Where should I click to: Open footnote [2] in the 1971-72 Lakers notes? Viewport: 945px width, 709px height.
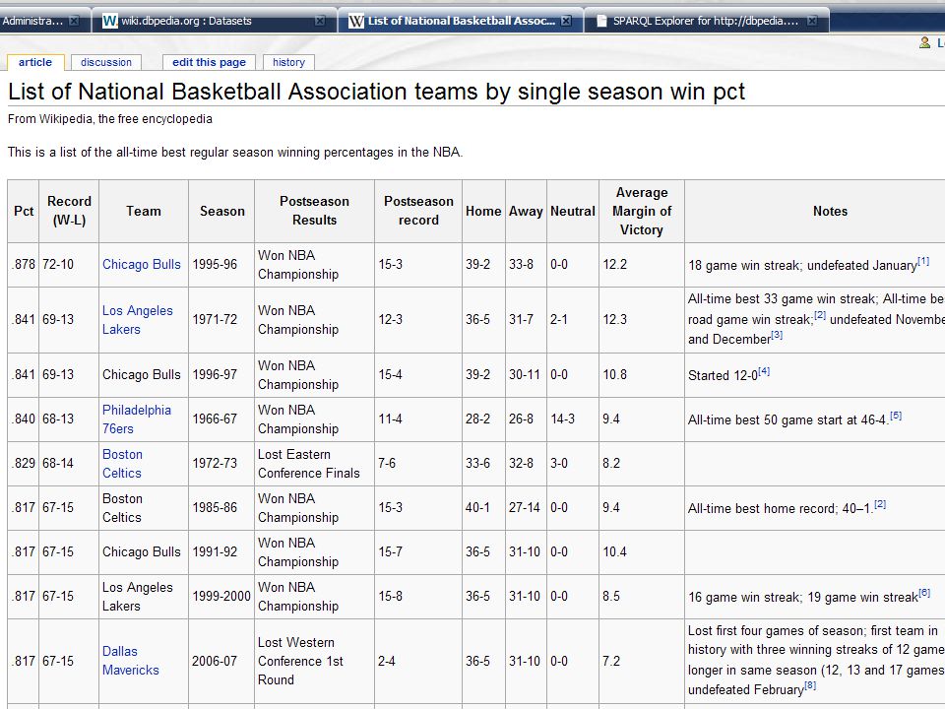tap(820, 315)
